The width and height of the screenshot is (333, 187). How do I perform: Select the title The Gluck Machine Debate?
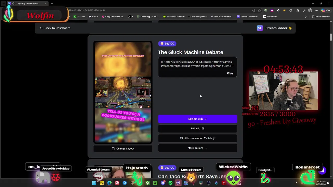coord(190,52)
